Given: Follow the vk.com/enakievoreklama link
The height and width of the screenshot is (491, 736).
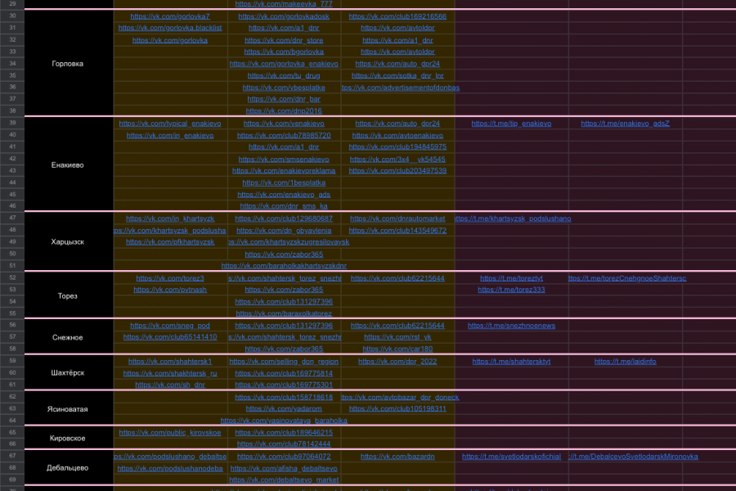Looking at the screenshot, I should [x=284, y=171].
